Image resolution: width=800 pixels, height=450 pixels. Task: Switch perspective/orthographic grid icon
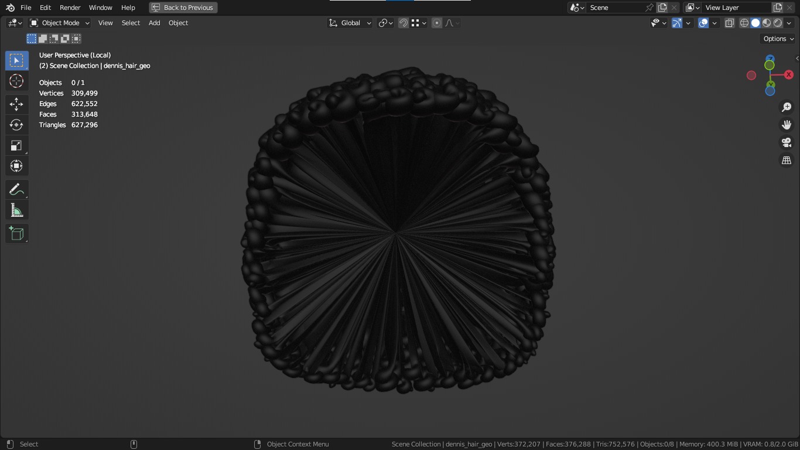pos(787,160)
